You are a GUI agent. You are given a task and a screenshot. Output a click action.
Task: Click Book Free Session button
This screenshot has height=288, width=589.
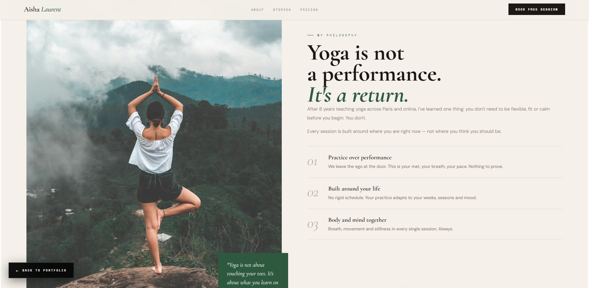536,9
